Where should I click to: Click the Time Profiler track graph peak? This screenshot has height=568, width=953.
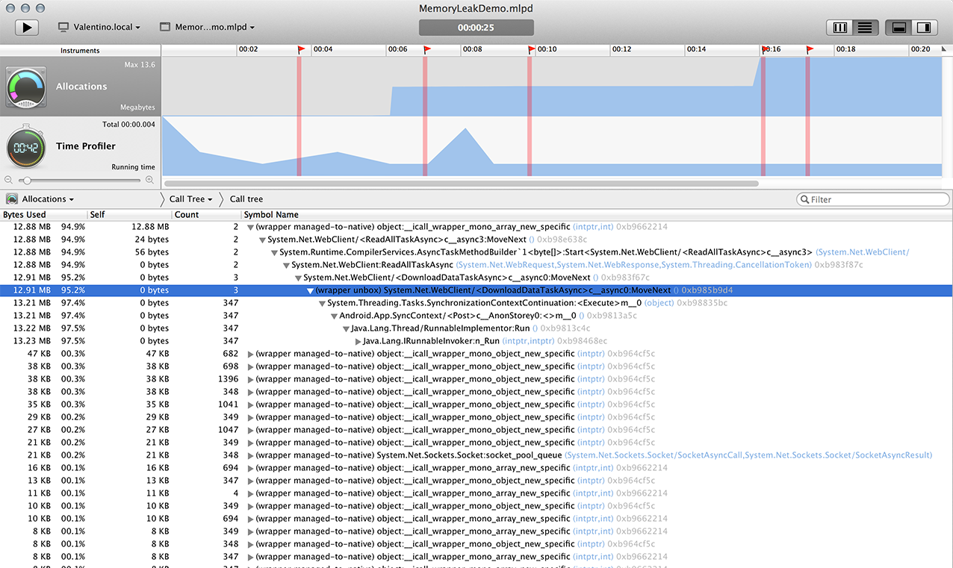coord(466,130)
